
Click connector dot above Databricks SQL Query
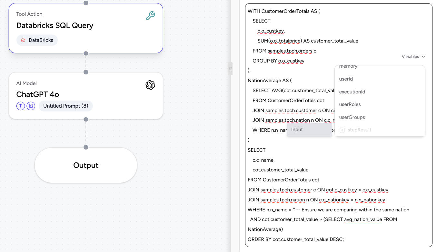pyautogui.click(x=86, y=3)
